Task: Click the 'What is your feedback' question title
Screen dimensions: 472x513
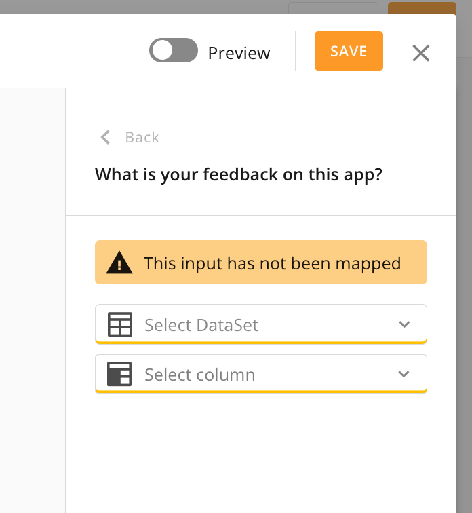Action: point(239,174)
